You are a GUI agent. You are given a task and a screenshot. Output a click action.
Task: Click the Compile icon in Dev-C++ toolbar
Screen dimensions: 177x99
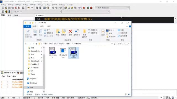click(66, 8)
